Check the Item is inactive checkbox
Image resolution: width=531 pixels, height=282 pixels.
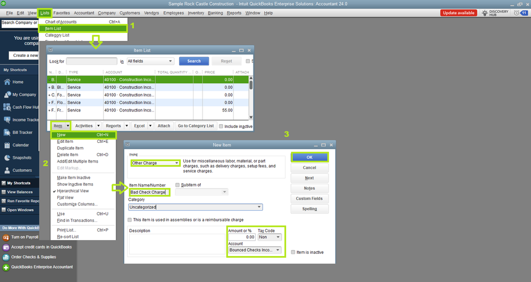pyautogui.click(x=293, y=252)
